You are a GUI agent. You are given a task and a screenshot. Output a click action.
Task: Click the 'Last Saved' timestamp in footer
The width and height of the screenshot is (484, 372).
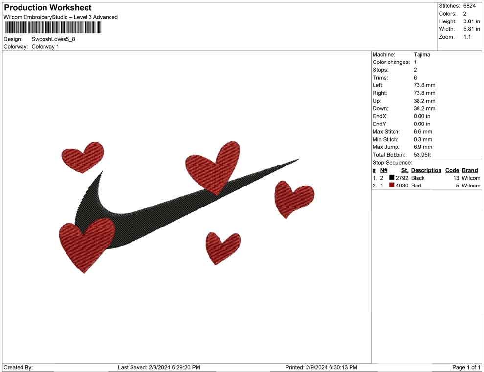[x=159, y=368]
